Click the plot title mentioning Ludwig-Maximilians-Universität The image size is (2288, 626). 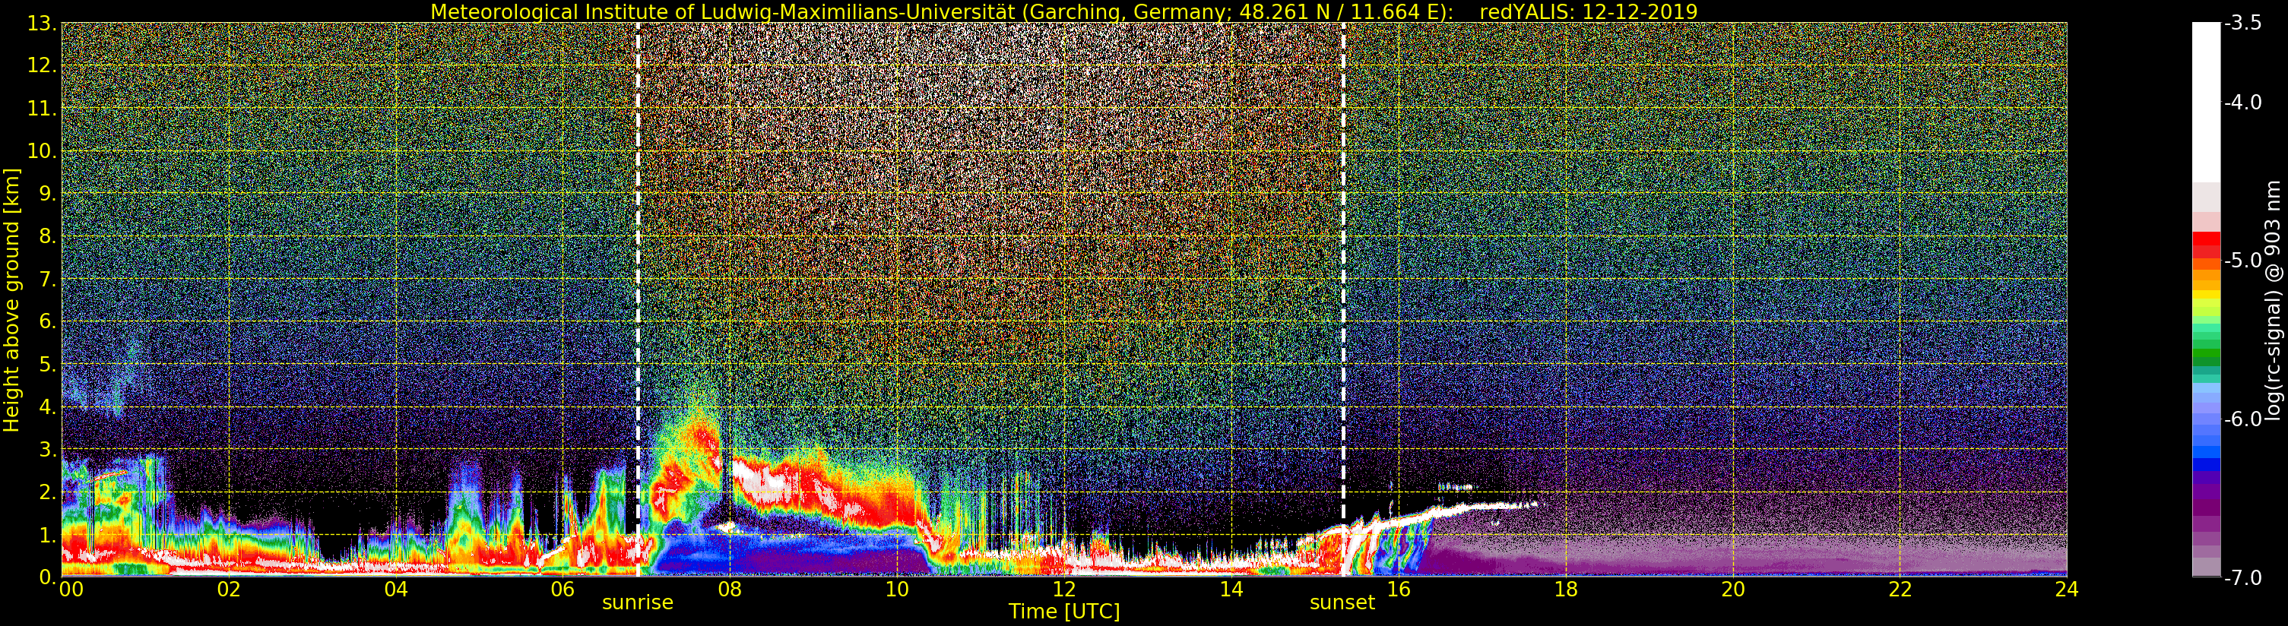pyautogui.click(x=1063, y=11)
